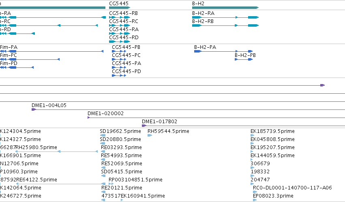Click the CG5445-PD protein glyph
The image size is (345, 202).
(119, 76)
